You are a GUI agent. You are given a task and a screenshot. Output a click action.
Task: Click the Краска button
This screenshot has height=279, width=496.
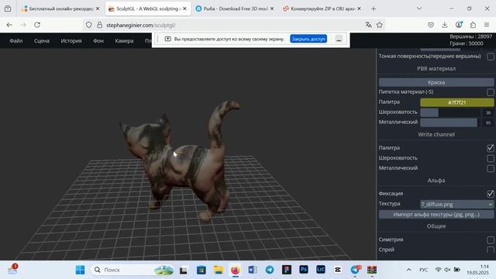tap(436, 82)
